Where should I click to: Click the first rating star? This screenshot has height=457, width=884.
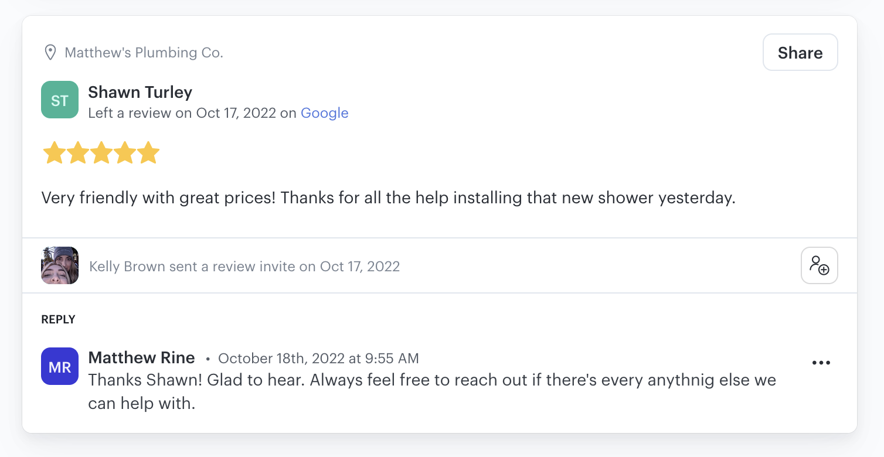coord(55,153)
